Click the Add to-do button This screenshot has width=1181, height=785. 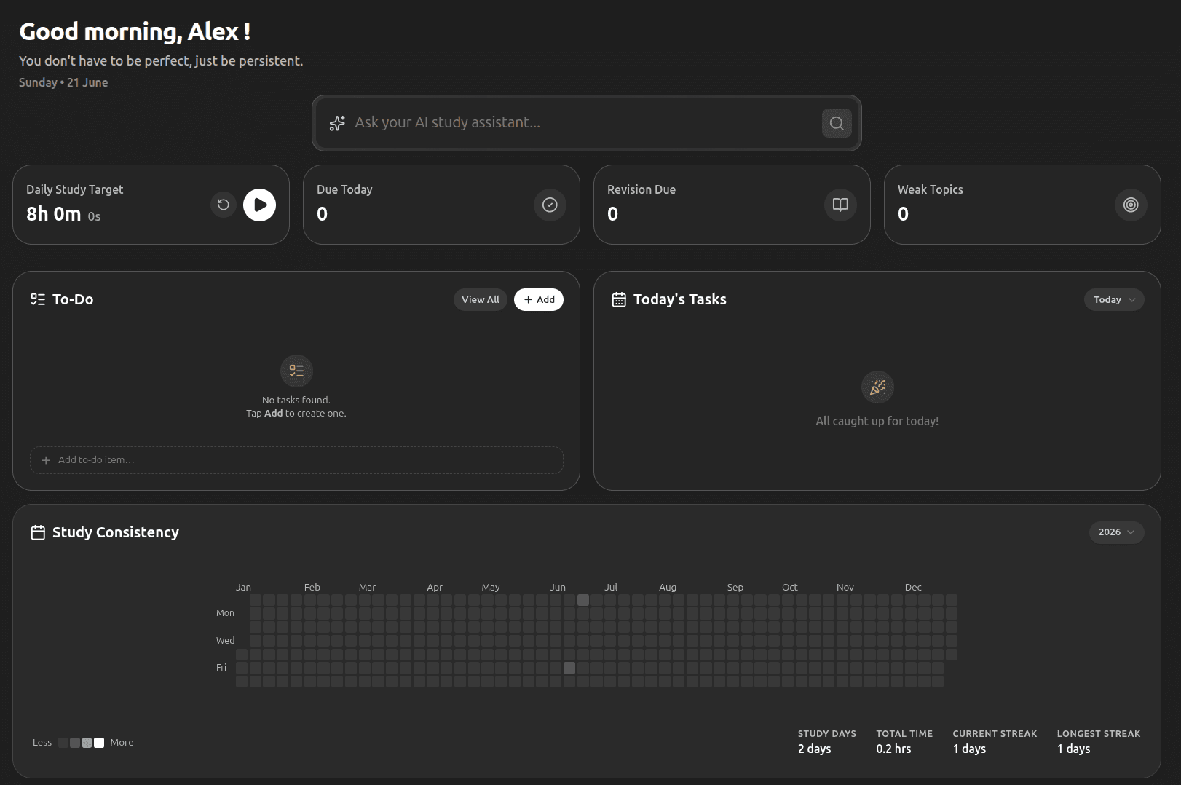[x=539, y=299]
